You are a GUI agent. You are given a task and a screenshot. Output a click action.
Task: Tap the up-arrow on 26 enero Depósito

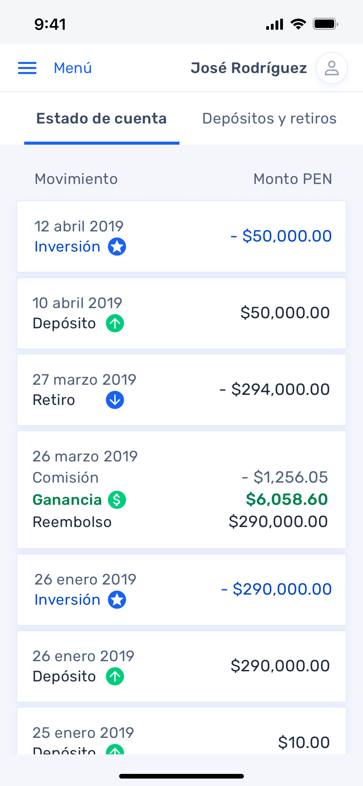115,676
